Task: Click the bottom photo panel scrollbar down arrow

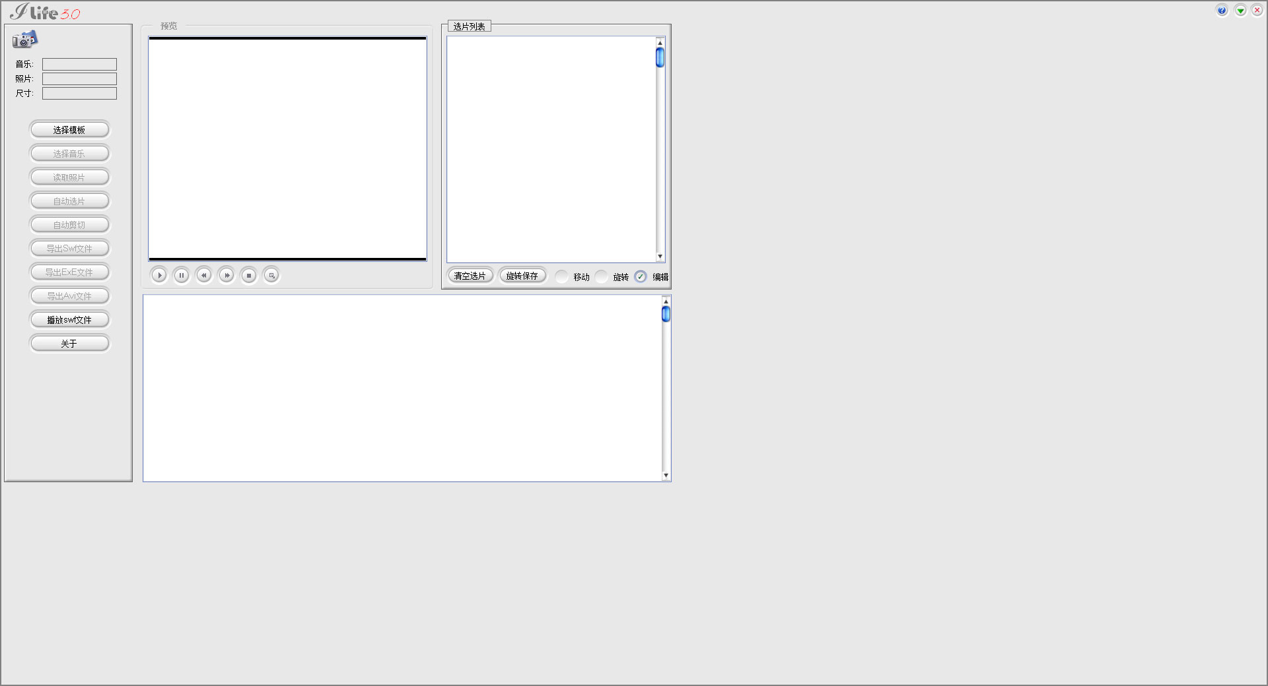Action: point(666,475)
